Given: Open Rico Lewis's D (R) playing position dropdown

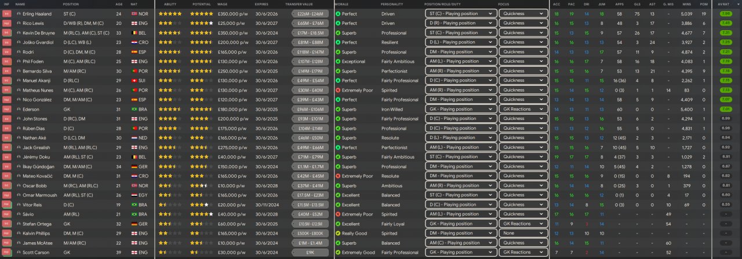Looking at the screenshot, I should point(460,23).
